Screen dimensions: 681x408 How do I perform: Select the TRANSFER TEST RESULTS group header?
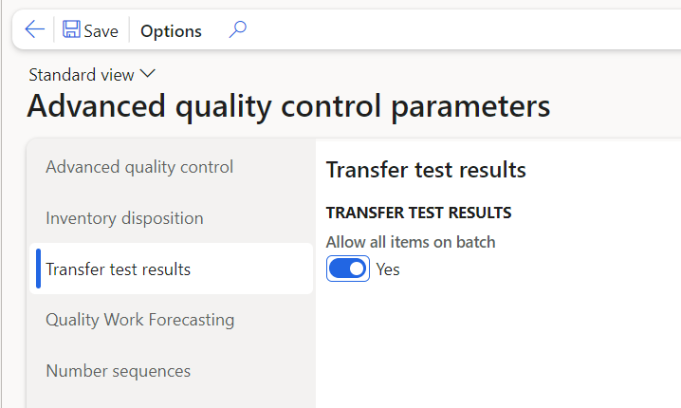(418, 213)
